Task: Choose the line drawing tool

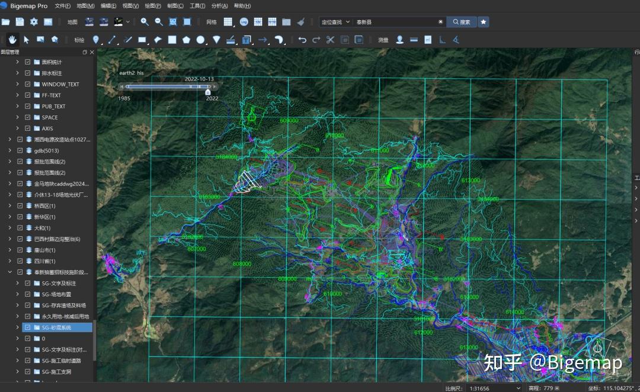Action: pyautogui.click(x=111, y=40)
